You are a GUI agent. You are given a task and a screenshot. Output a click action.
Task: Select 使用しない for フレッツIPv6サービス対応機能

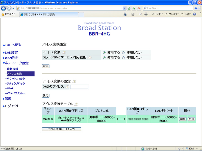123,58
